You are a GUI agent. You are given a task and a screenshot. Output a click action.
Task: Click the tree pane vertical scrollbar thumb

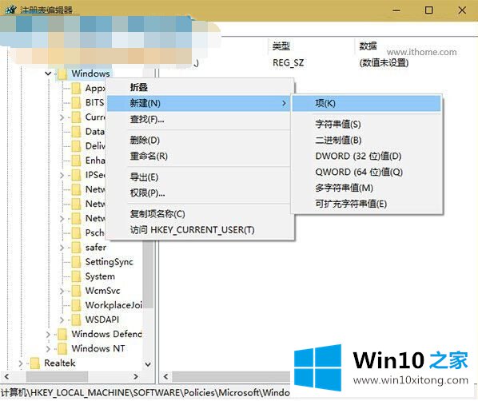pyautogui.click(x=148, y=274)
